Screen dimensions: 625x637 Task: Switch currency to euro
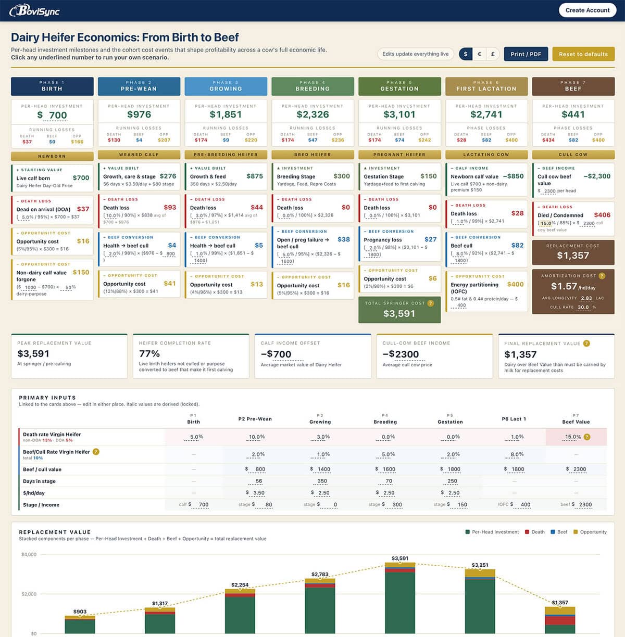[479, 54]
